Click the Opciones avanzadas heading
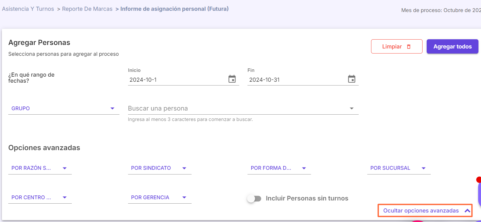 [44, 148]
